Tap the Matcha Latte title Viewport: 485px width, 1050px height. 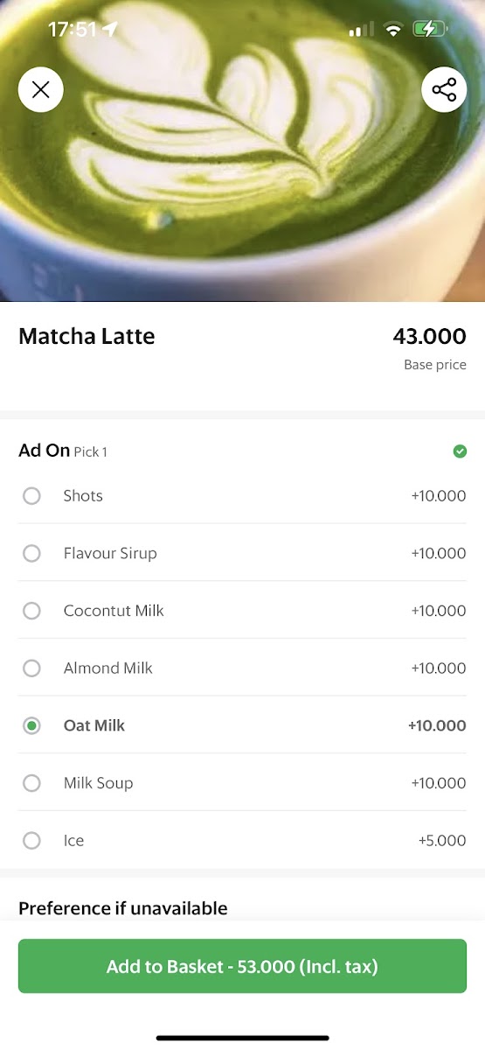(x=87, y=336)
